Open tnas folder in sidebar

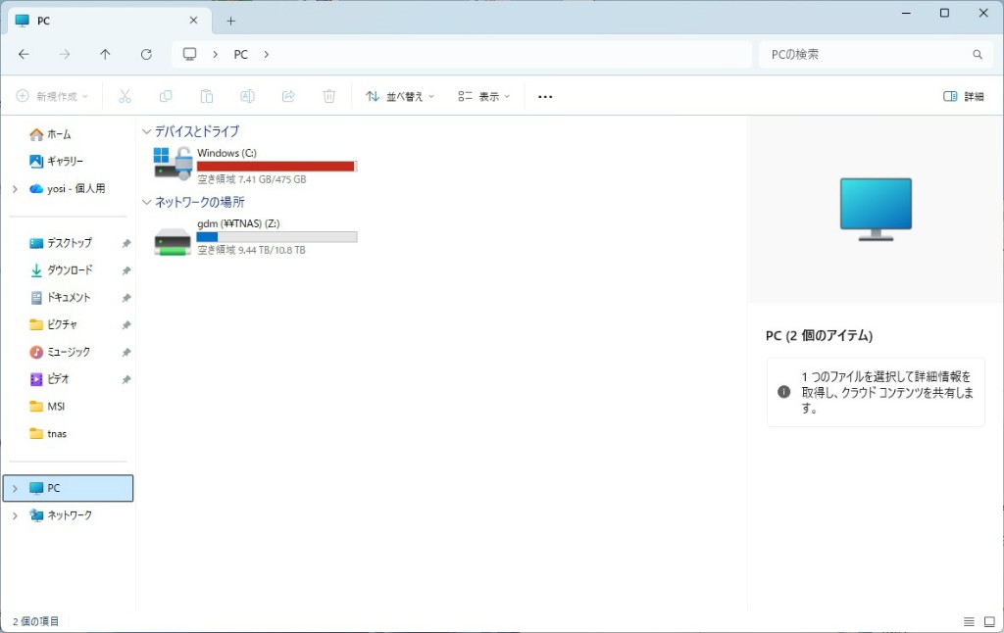[x=48, y=434]
